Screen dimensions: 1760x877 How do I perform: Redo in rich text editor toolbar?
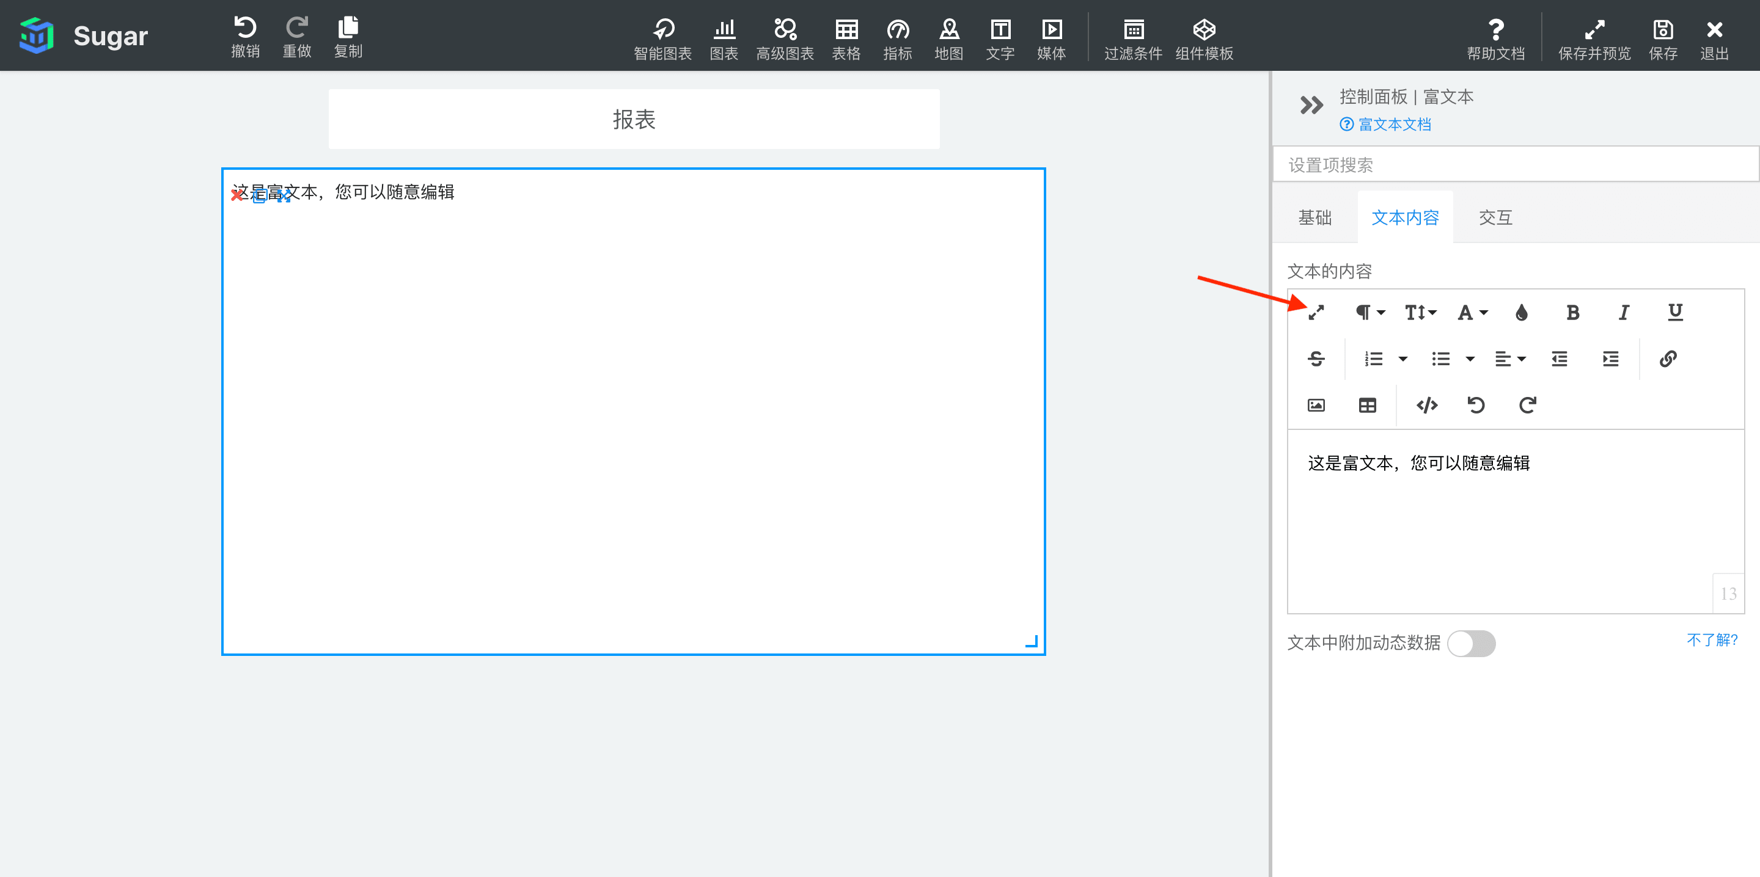point(1527,405)
